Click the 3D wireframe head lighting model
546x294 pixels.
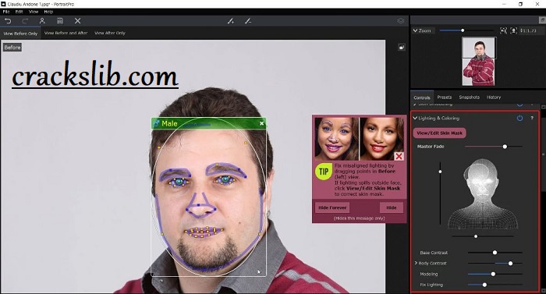[x=482, y=193]
